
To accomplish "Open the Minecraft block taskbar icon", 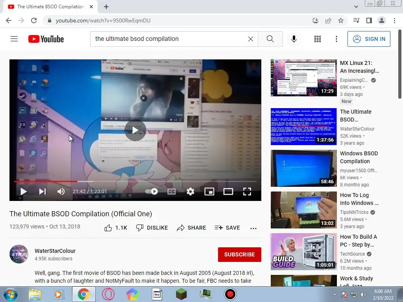I will pyautogui.click(x=181, y=294).
